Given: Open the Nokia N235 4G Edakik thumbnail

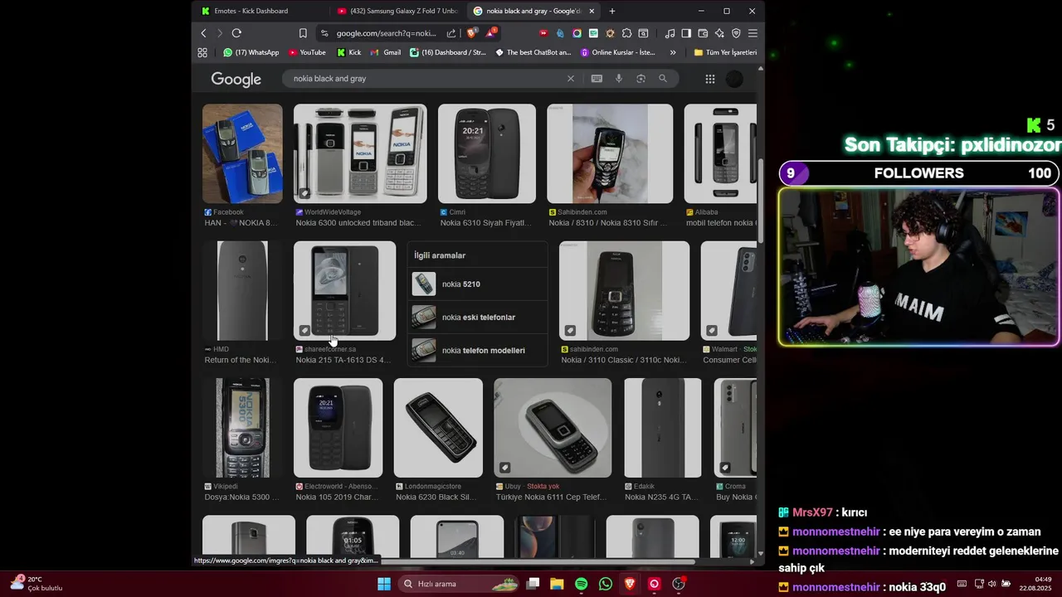Looking at the screenshot, I should coord(663,428).
